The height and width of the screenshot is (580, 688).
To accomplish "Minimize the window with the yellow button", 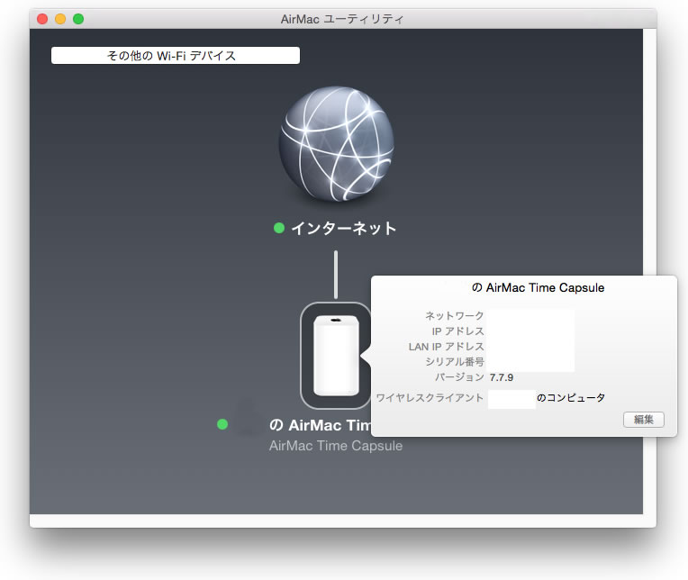I will (x=60, y=19).
